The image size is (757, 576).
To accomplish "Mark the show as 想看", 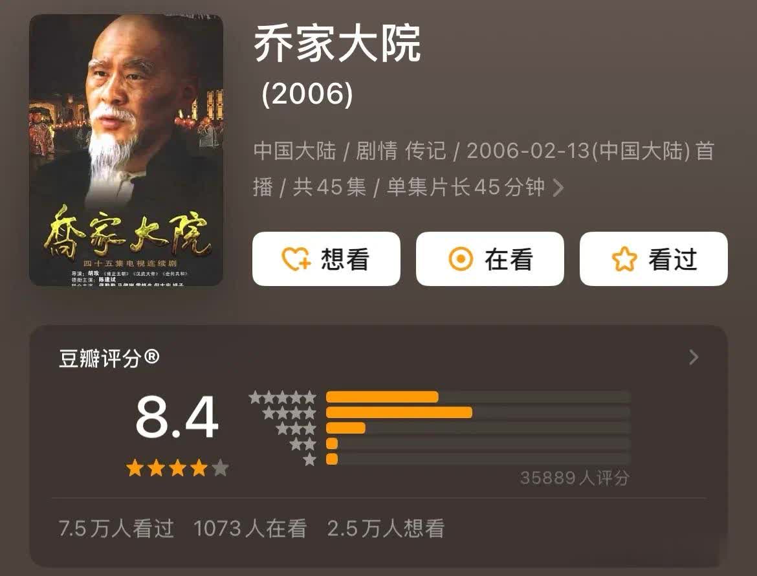I will click(326, 259).
